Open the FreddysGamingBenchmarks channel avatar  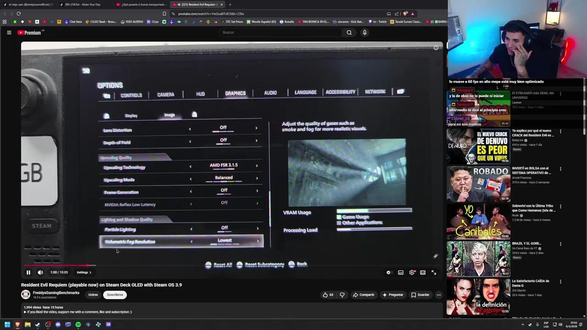pyautogui.click(x=26, y=295)
